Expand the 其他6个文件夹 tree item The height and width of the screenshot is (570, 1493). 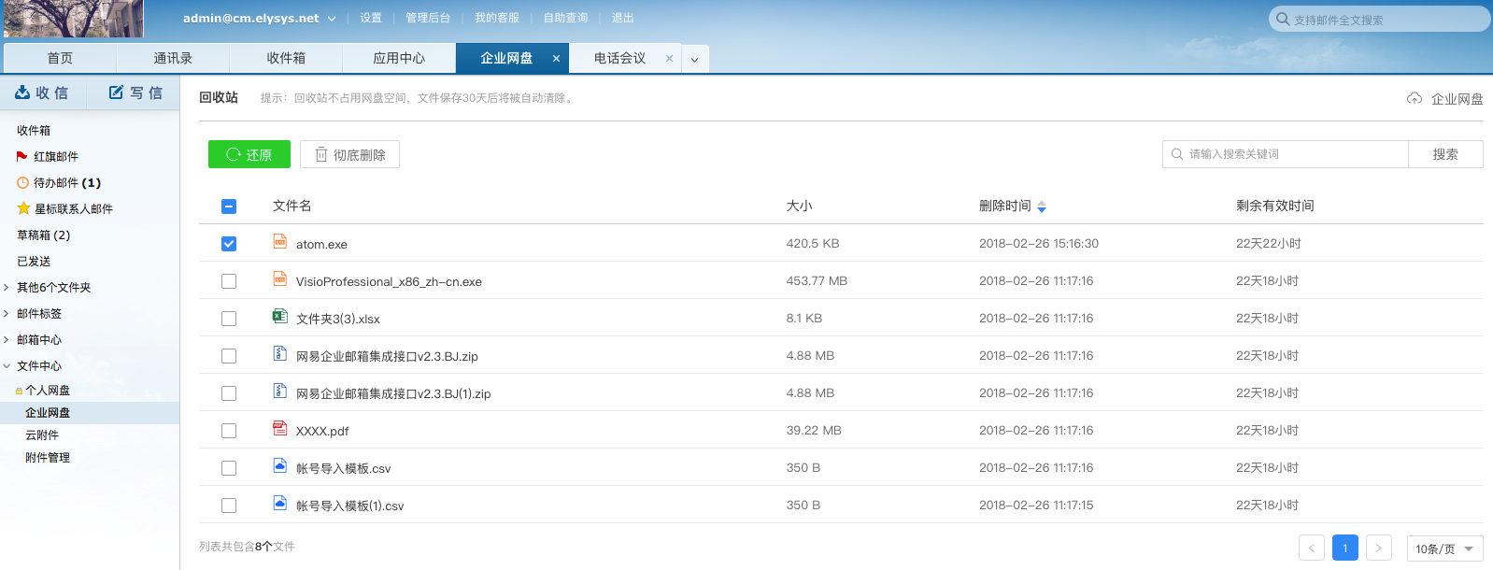(7, 288)
